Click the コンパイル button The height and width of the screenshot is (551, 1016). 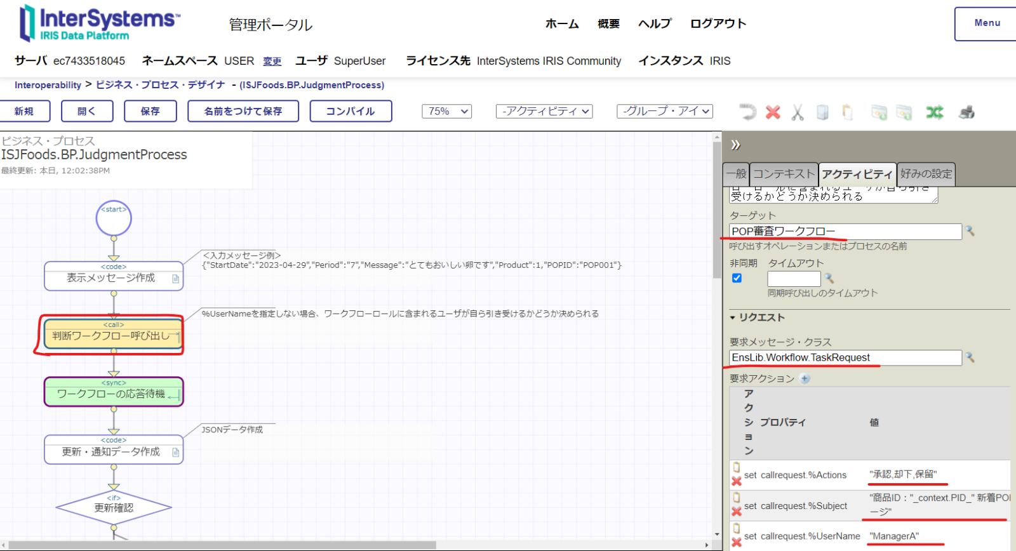point(351,111)
